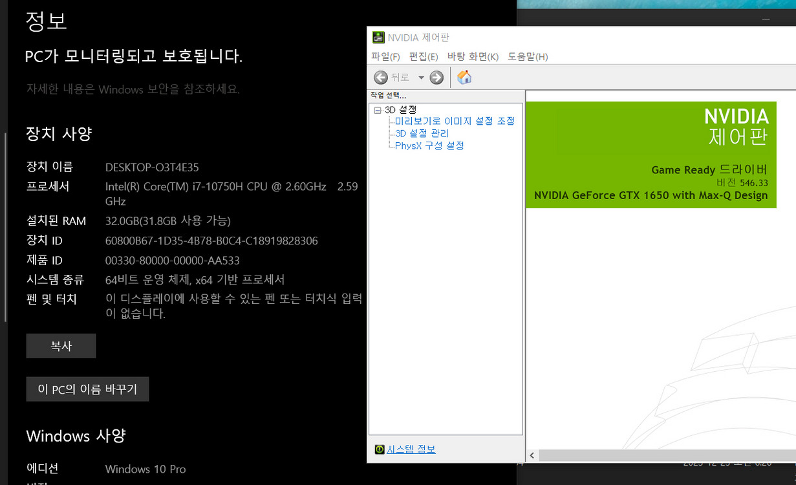Click the horizontal scrollbar's left arrow
This screenshot has height=485, width=796.
click(x=532, y=456)
